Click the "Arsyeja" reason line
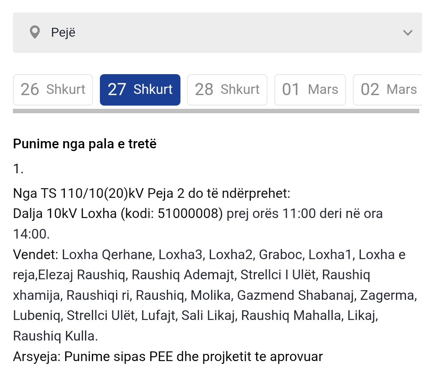Viewport: 435px width, 378px height. pyautogui.click(x=168, y=357)
